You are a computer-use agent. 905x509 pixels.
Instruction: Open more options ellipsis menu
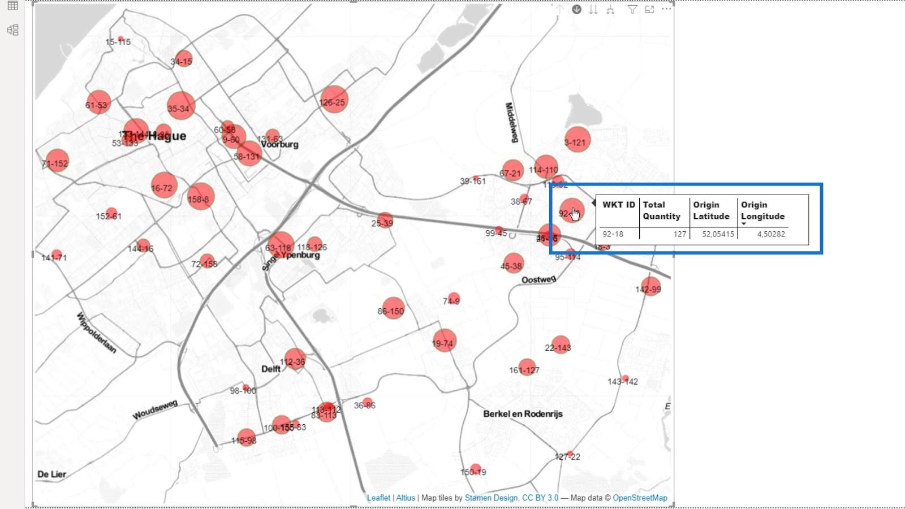667,9
